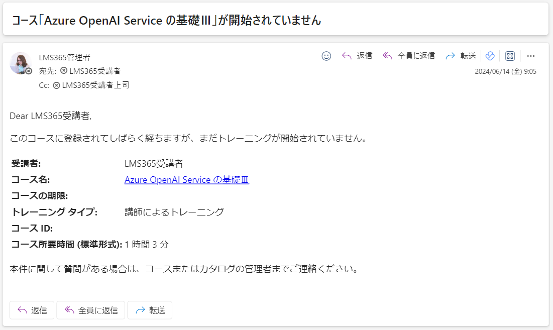This screenshot has height=330, width=553.
Task: Click the bottom 転送 forward button
Action: click(x=150, y=310)
